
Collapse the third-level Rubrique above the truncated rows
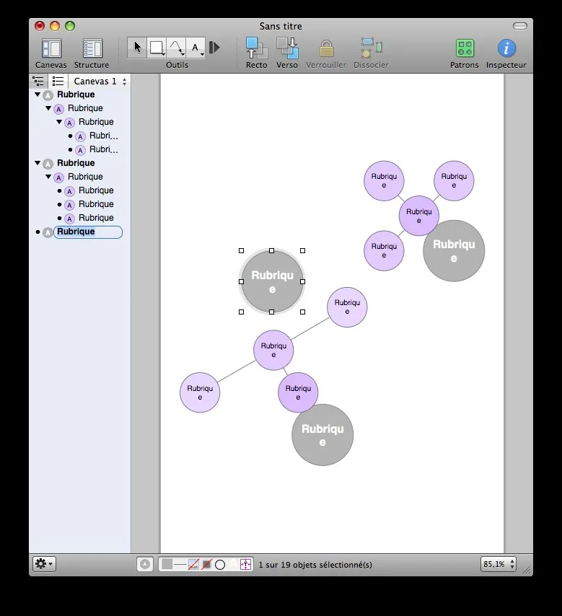coord(59,122)
